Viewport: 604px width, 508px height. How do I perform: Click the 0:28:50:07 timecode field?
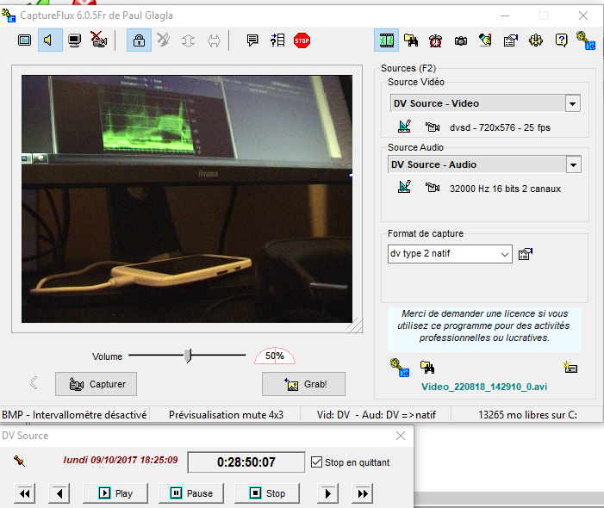coord(246,462)
